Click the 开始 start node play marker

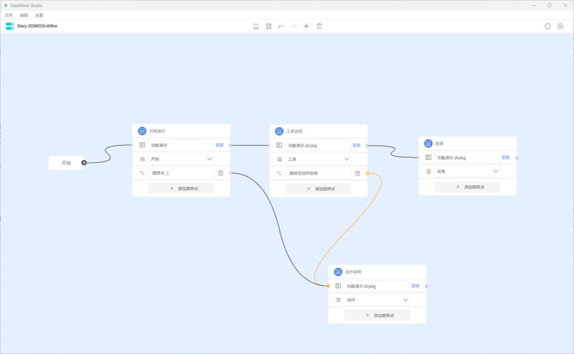pos(84,163)
